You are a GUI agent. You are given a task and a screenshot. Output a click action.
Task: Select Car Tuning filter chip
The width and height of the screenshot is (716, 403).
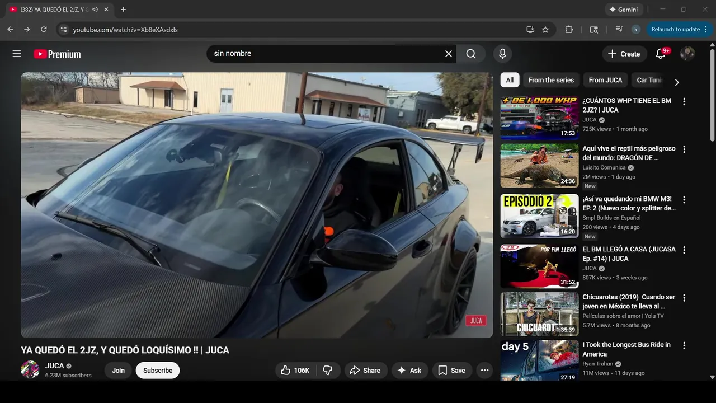tap(649, 80)
